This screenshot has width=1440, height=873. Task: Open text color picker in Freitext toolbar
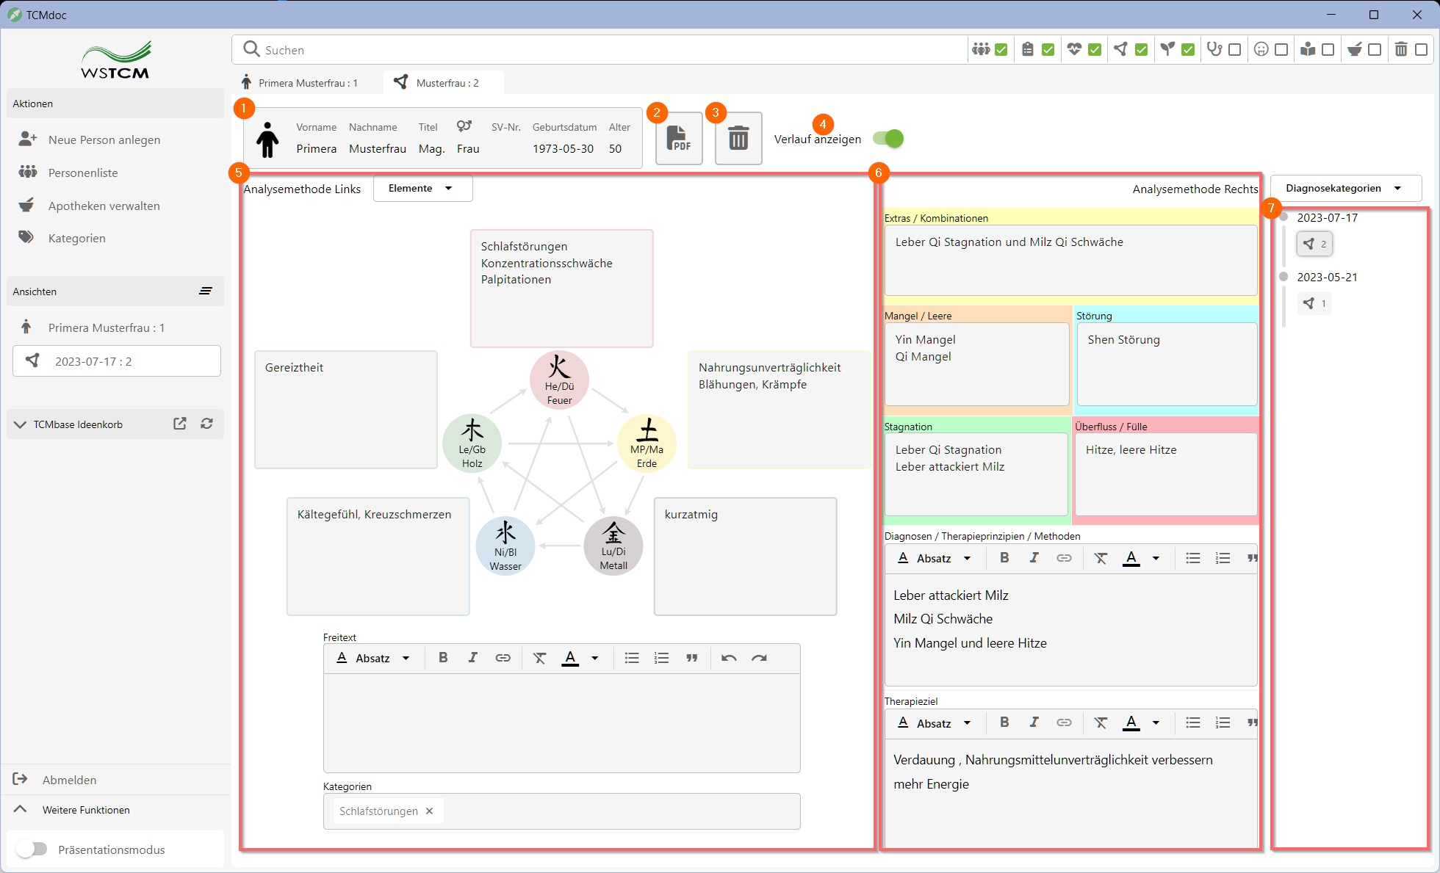595,658
